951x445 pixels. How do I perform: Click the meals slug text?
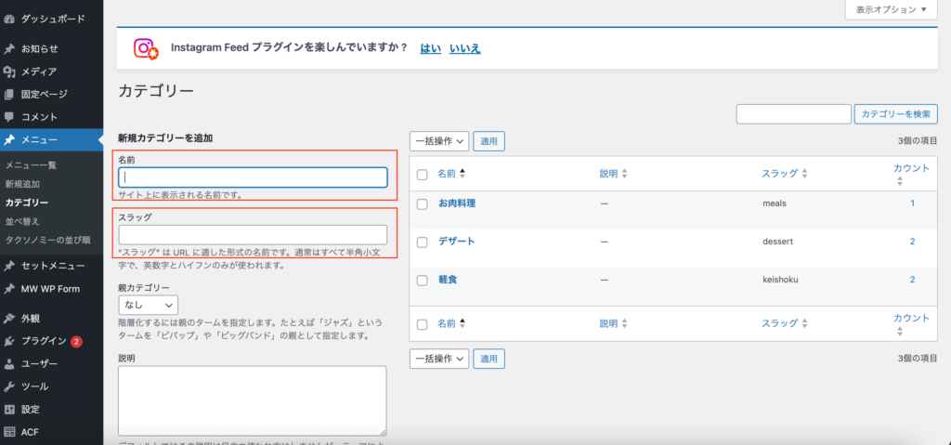point(775,203)
